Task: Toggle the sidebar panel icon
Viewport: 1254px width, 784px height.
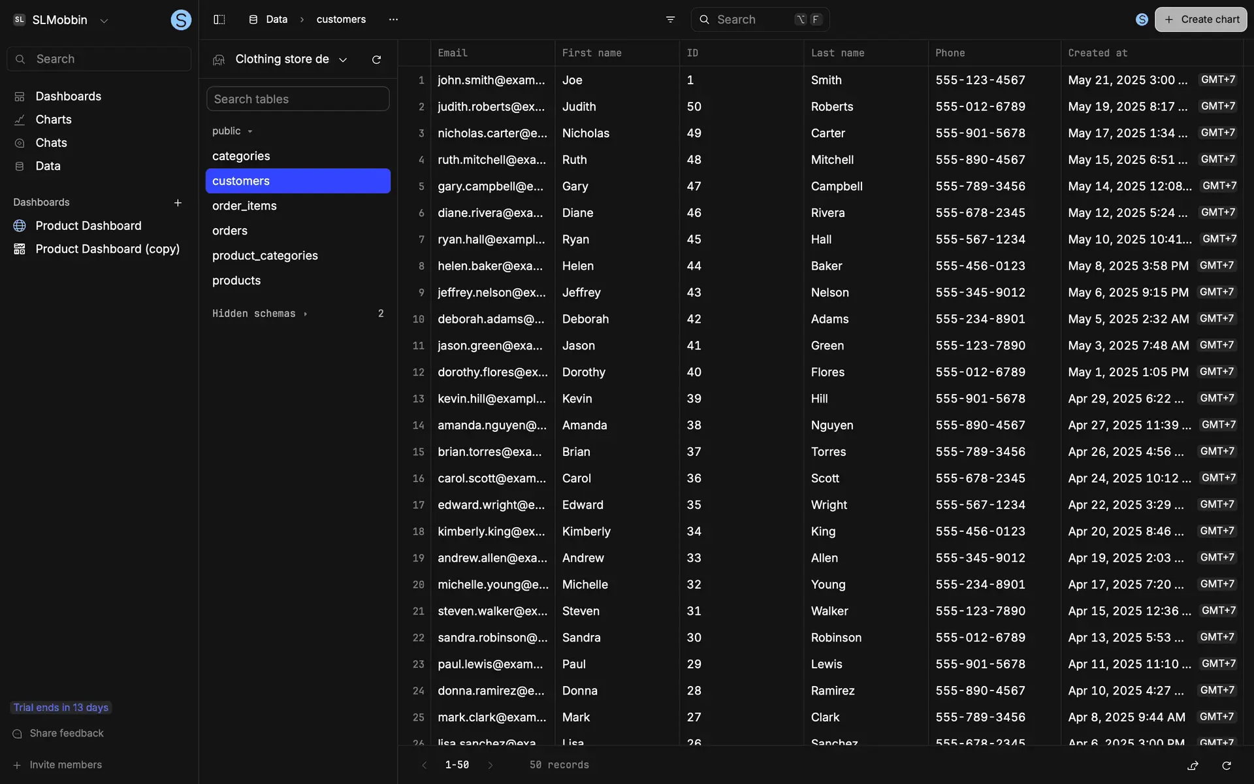Action: click(x=219, y=20)
